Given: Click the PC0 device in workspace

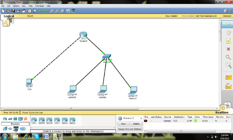Looking at the screenshot, I should pos(29,82).
